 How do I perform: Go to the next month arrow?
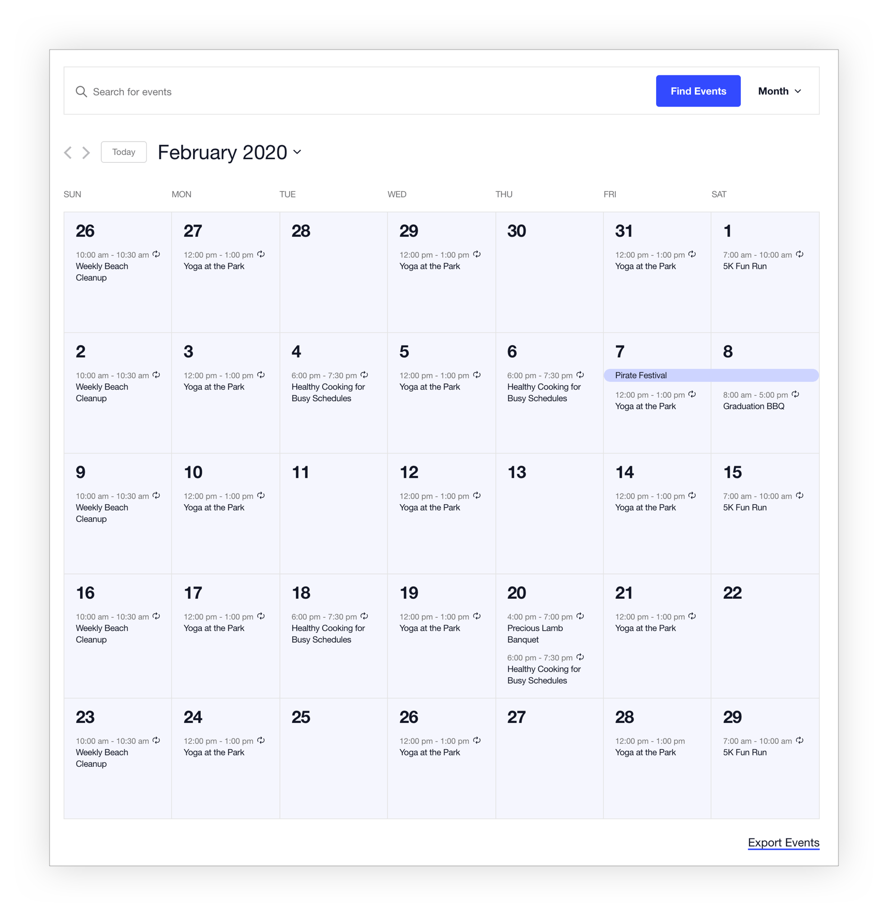[86, 152]
